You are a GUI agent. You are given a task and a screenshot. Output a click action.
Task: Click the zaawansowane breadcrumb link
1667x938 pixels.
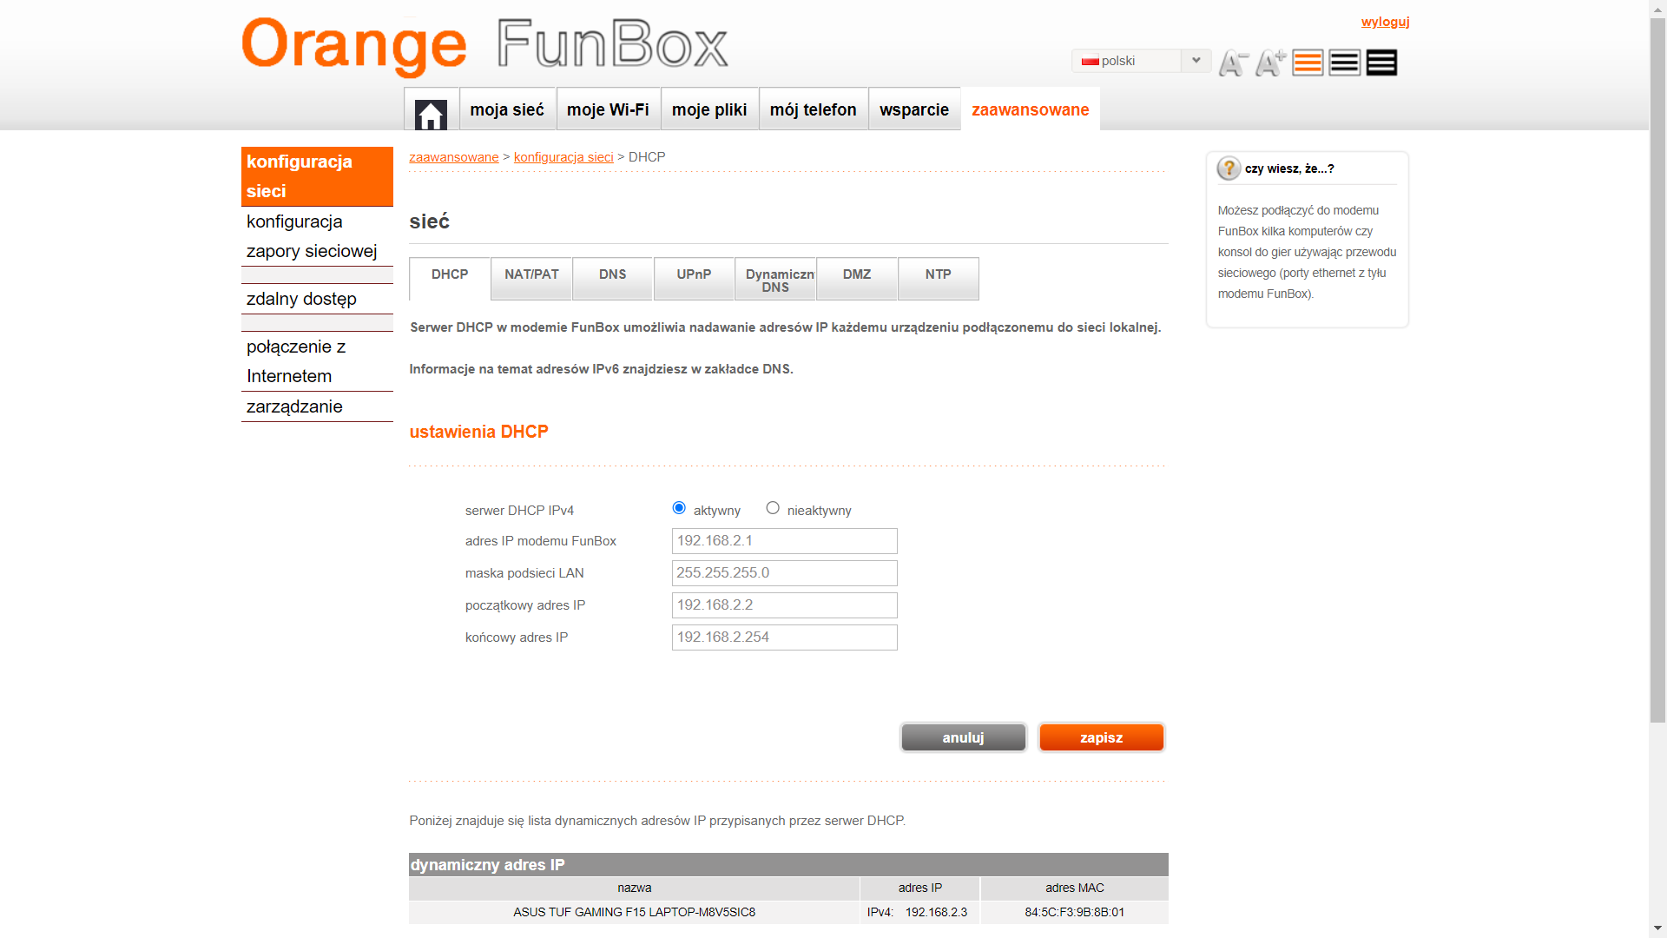(454, 157)
